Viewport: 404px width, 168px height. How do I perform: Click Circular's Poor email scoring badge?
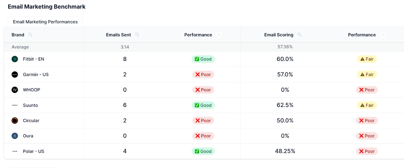click(367, 120)
